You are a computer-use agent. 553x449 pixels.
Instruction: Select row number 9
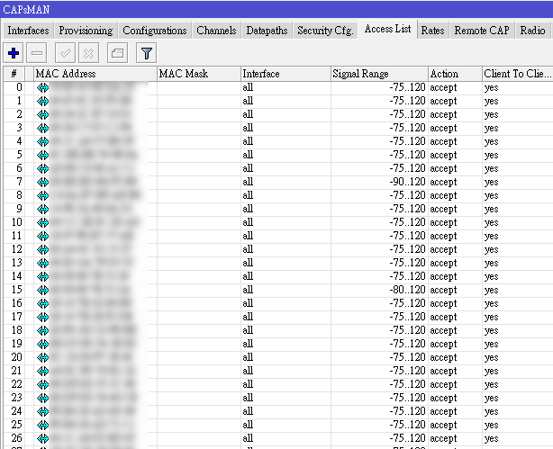19,209
